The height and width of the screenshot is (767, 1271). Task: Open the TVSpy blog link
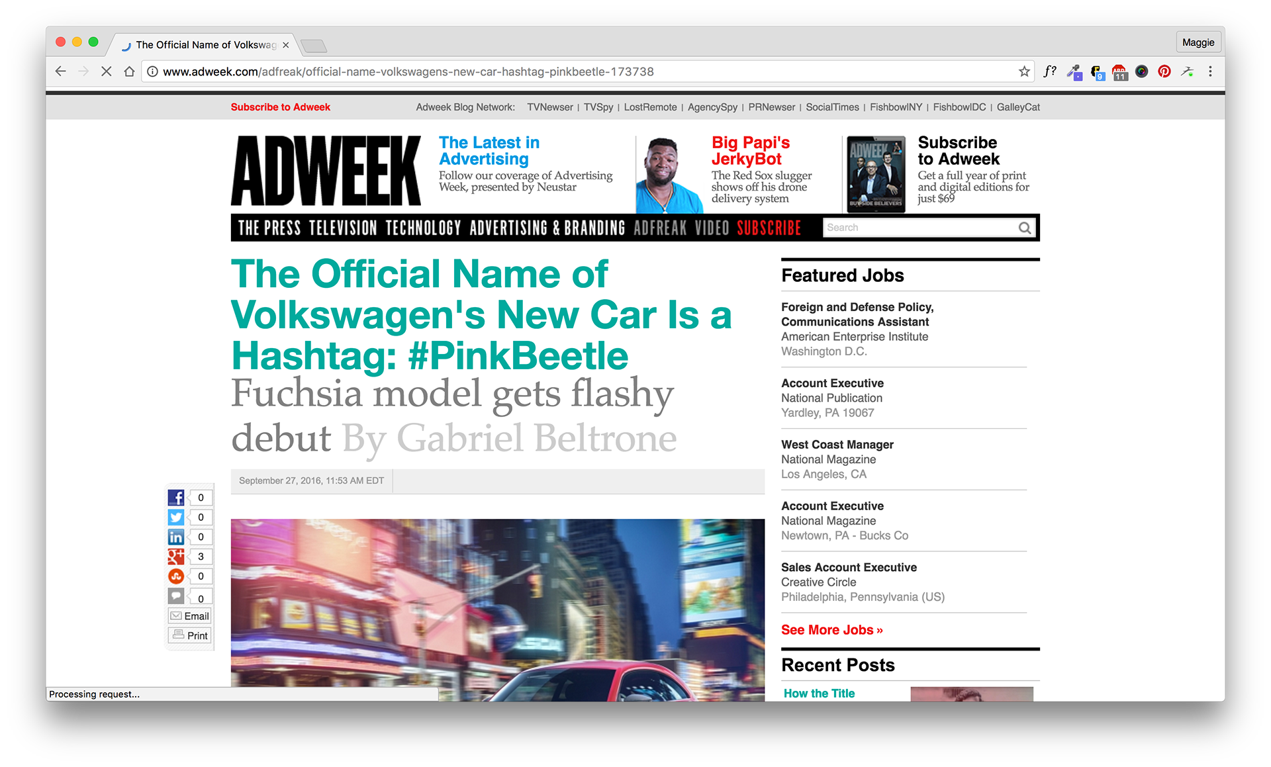point(598,107)
